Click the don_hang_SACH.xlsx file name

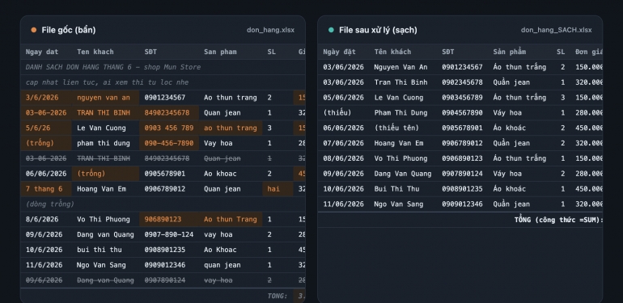tap(557, 30)
